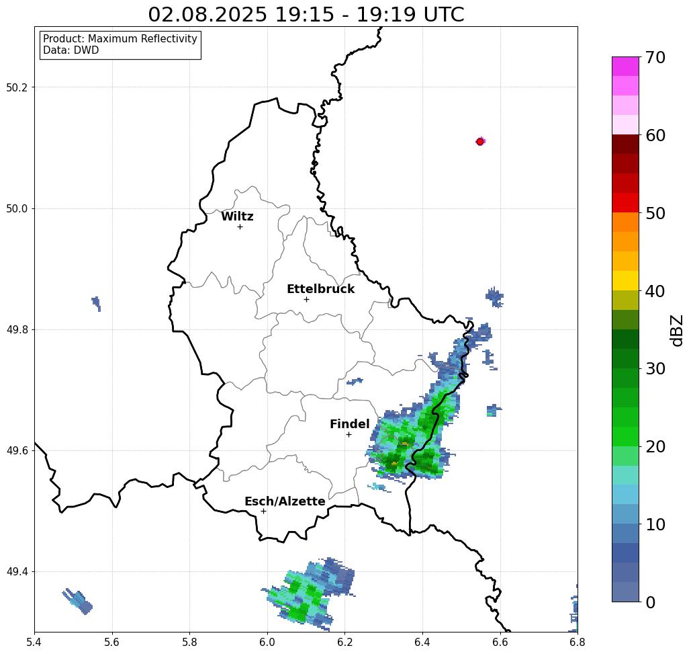The height and width of the screenshot is (654, 691).
Task: Select the Esch/Alzette city label
Action: pyautogui.click(x=285, y=501)
